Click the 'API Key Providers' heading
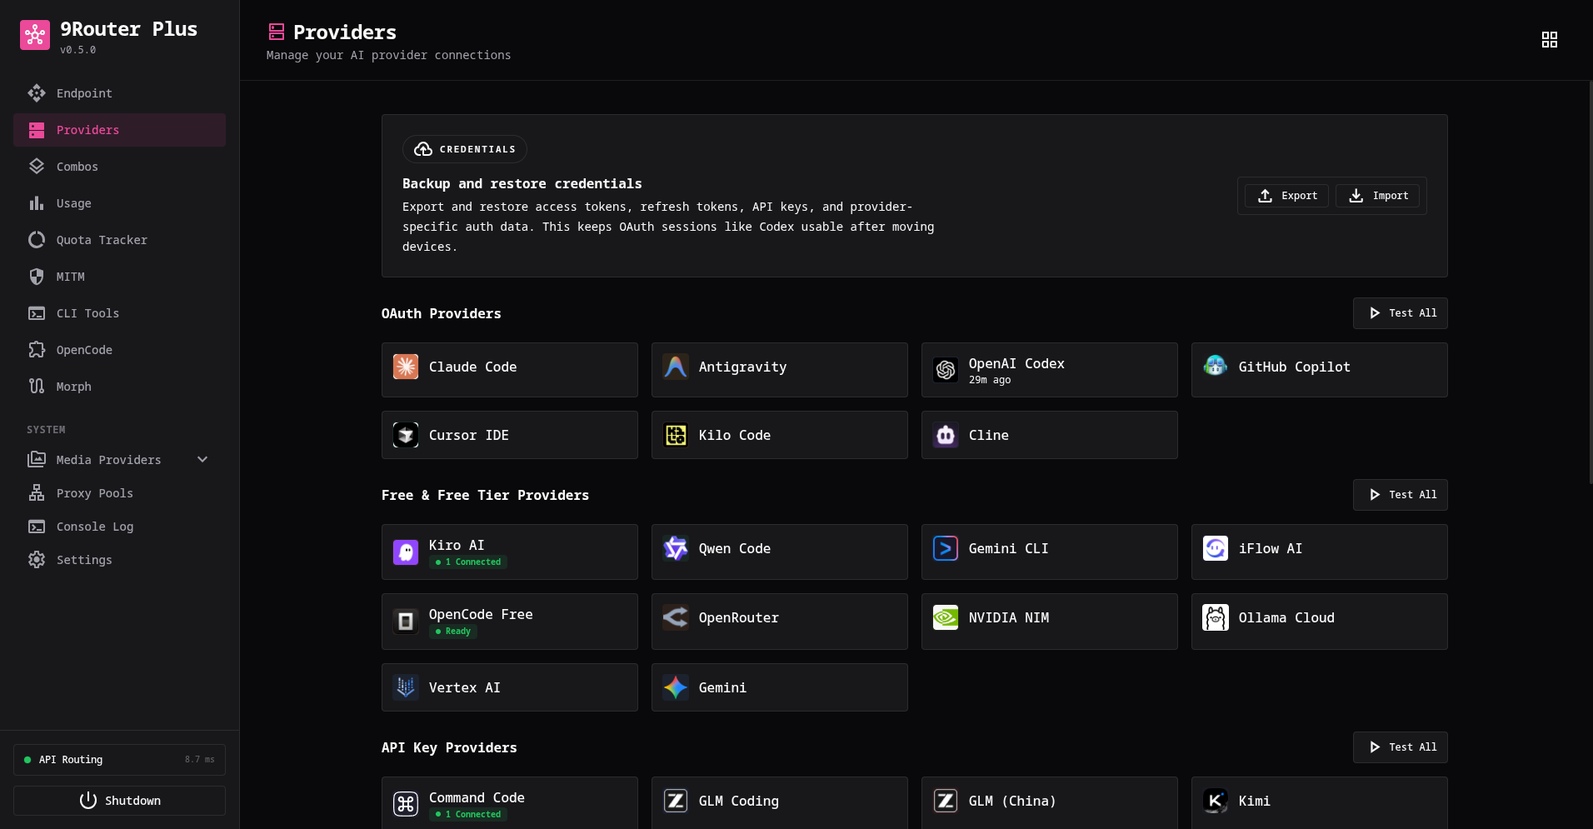Viewport: 1593px width, 829px height. (x=449, y=747)
